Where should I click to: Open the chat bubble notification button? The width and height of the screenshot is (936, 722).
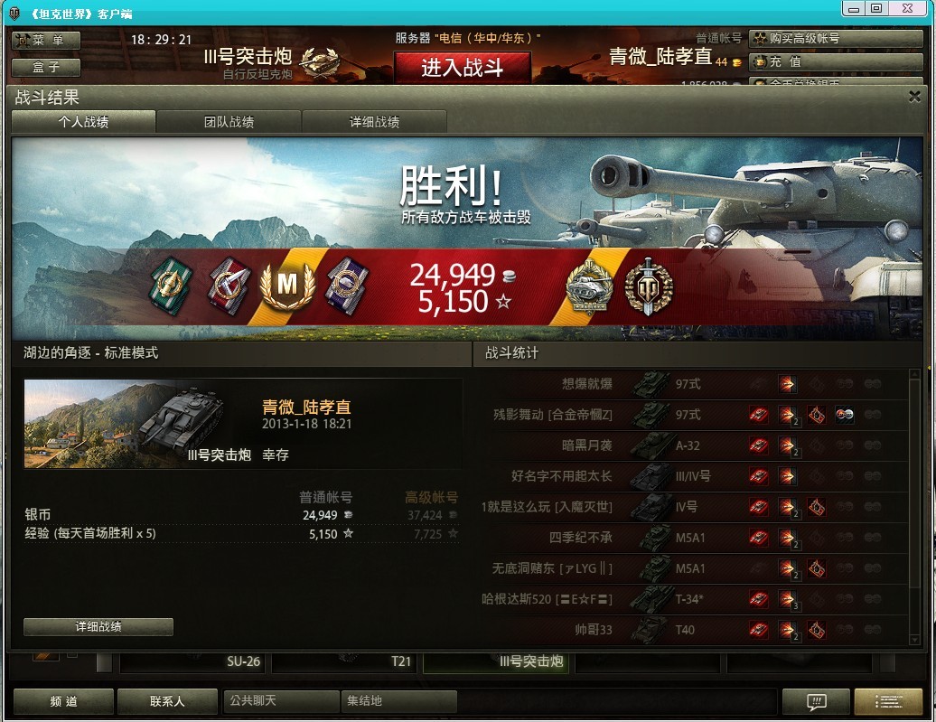pos(816,702)
